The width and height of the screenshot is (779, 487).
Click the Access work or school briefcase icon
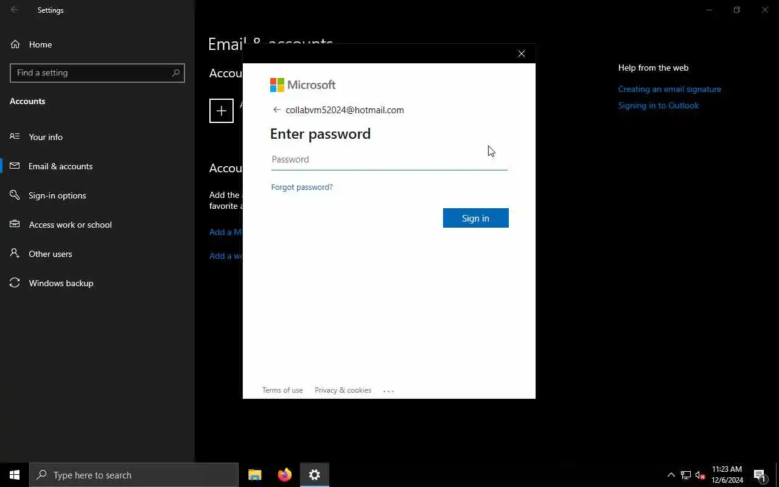(15, 224)
